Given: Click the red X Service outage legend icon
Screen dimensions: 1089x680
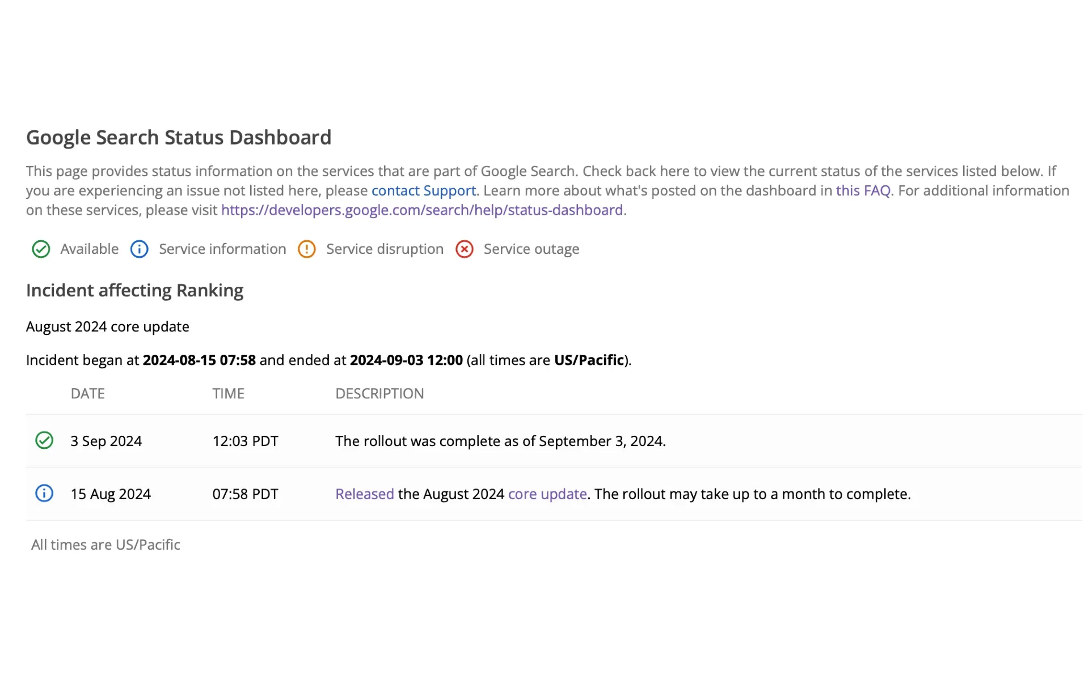Looking at the screenshot, I should [x=465, y=249].
